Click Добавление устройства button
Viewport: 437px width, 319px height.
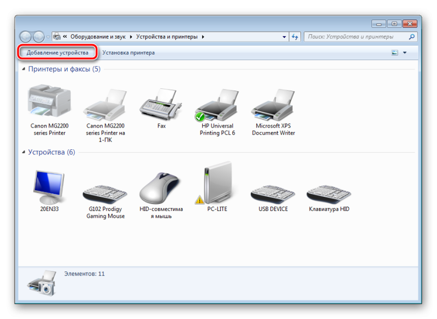57,52
